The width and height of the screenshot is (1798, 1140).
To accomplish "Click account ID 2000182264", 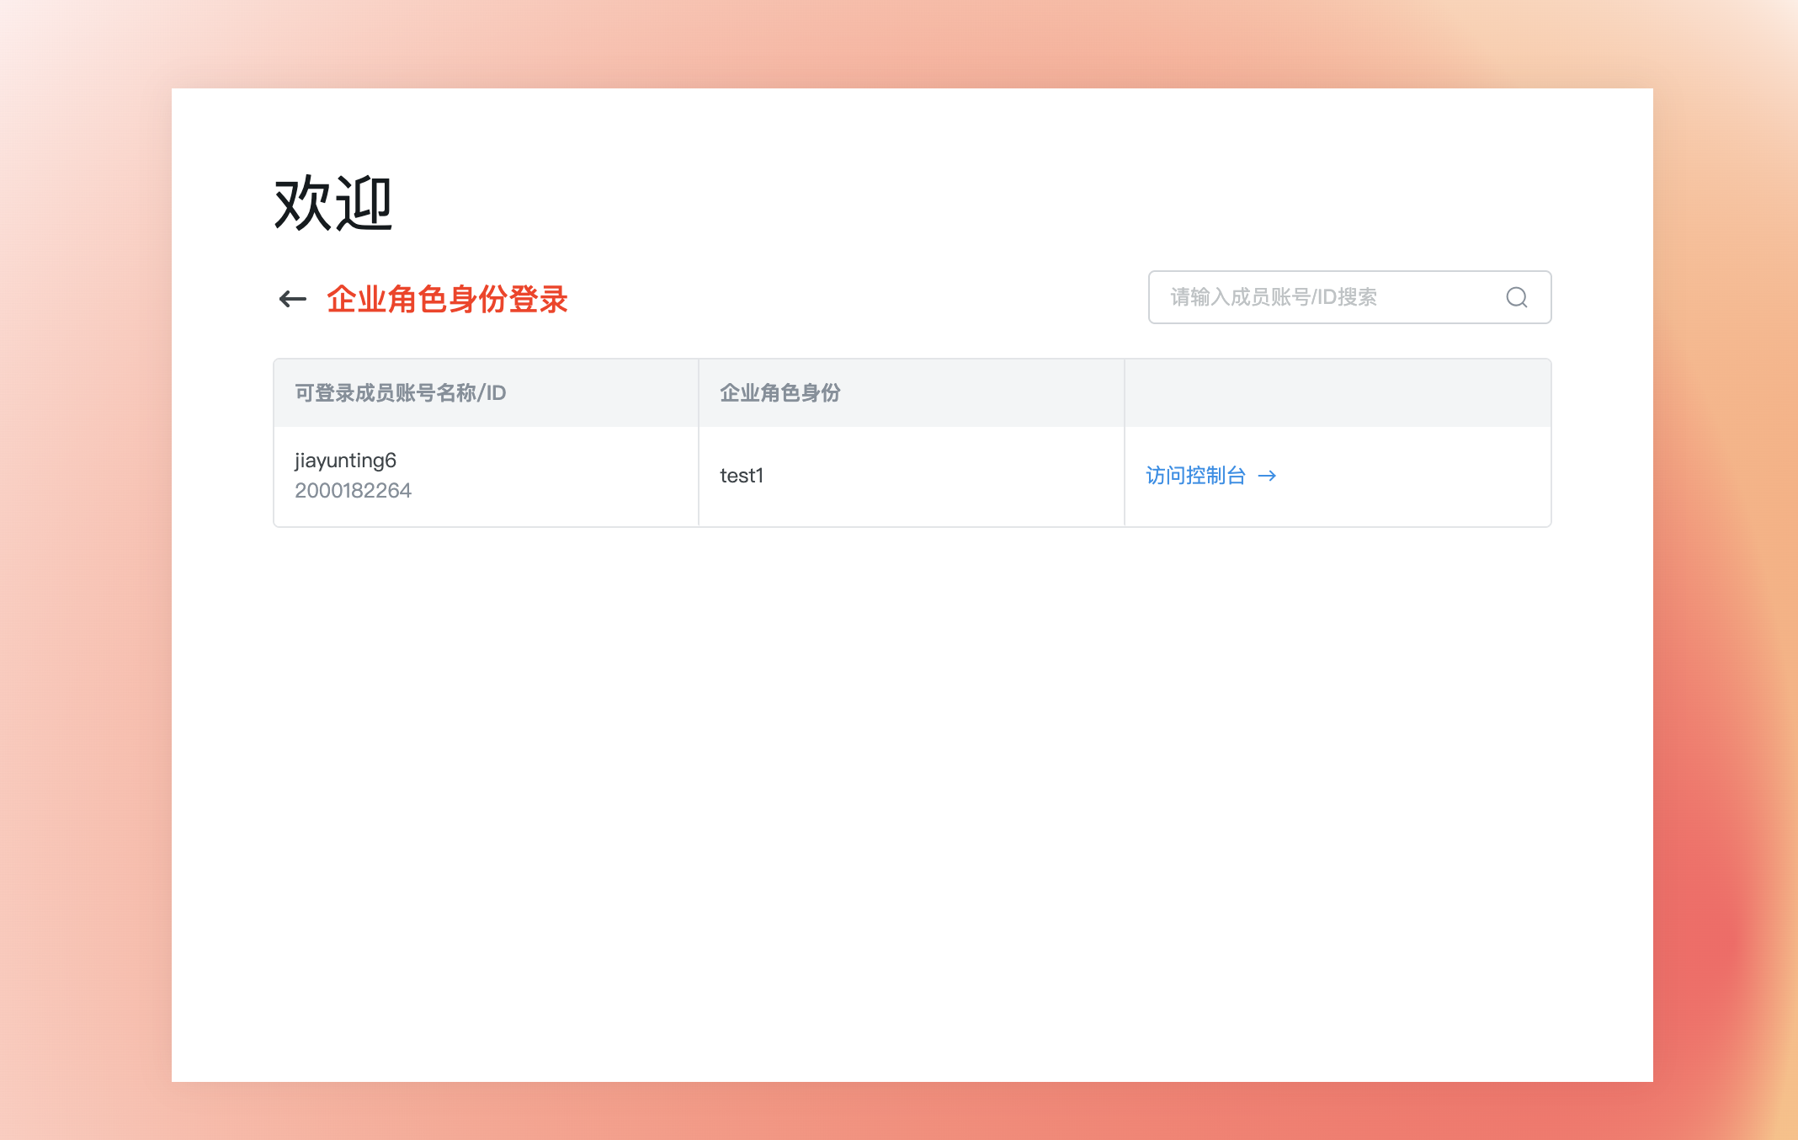I will (x=353, y=491).
